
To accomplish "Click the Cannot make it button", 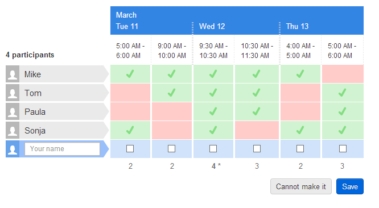I will (x=301, y=186).
